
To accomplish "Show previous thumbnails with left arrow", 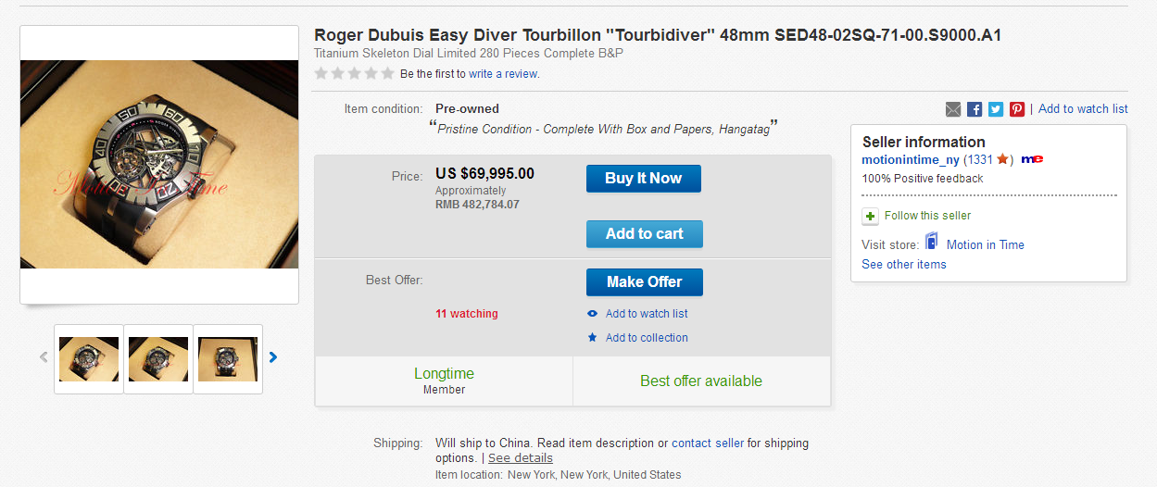I will pos(44,357).
